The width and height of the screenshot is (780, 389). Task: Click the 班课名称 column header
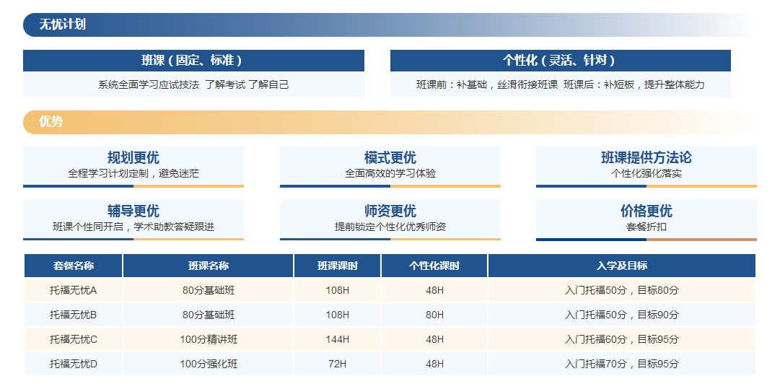pos(209,266)
